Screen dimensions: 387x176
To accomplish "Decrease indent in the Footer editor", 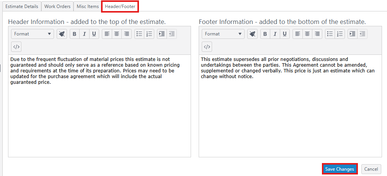I will tap(363, 34).
